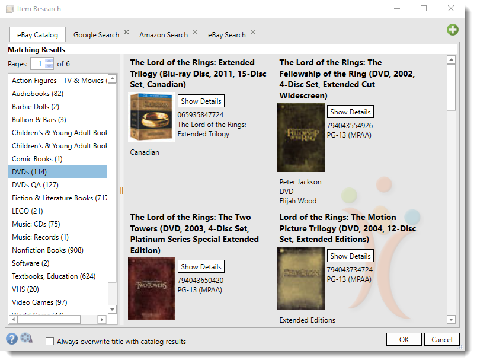Switch to the eBay Catalog tab
477x363 pixels.
click(37, 35)
